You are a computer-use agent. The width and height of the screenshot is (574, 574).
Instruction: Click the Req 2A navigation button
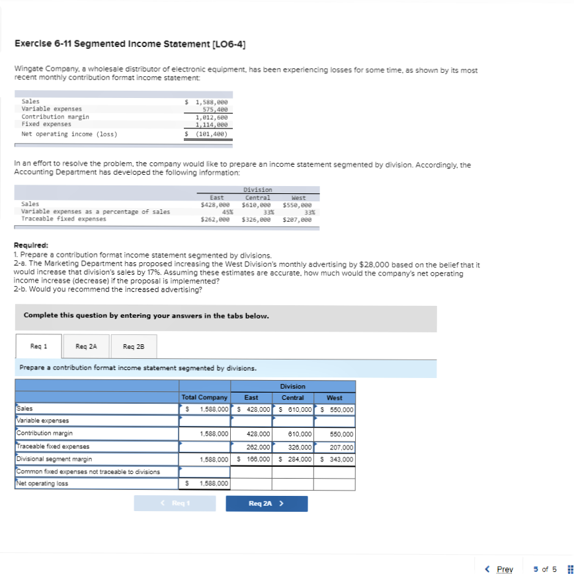pos(266,502)
